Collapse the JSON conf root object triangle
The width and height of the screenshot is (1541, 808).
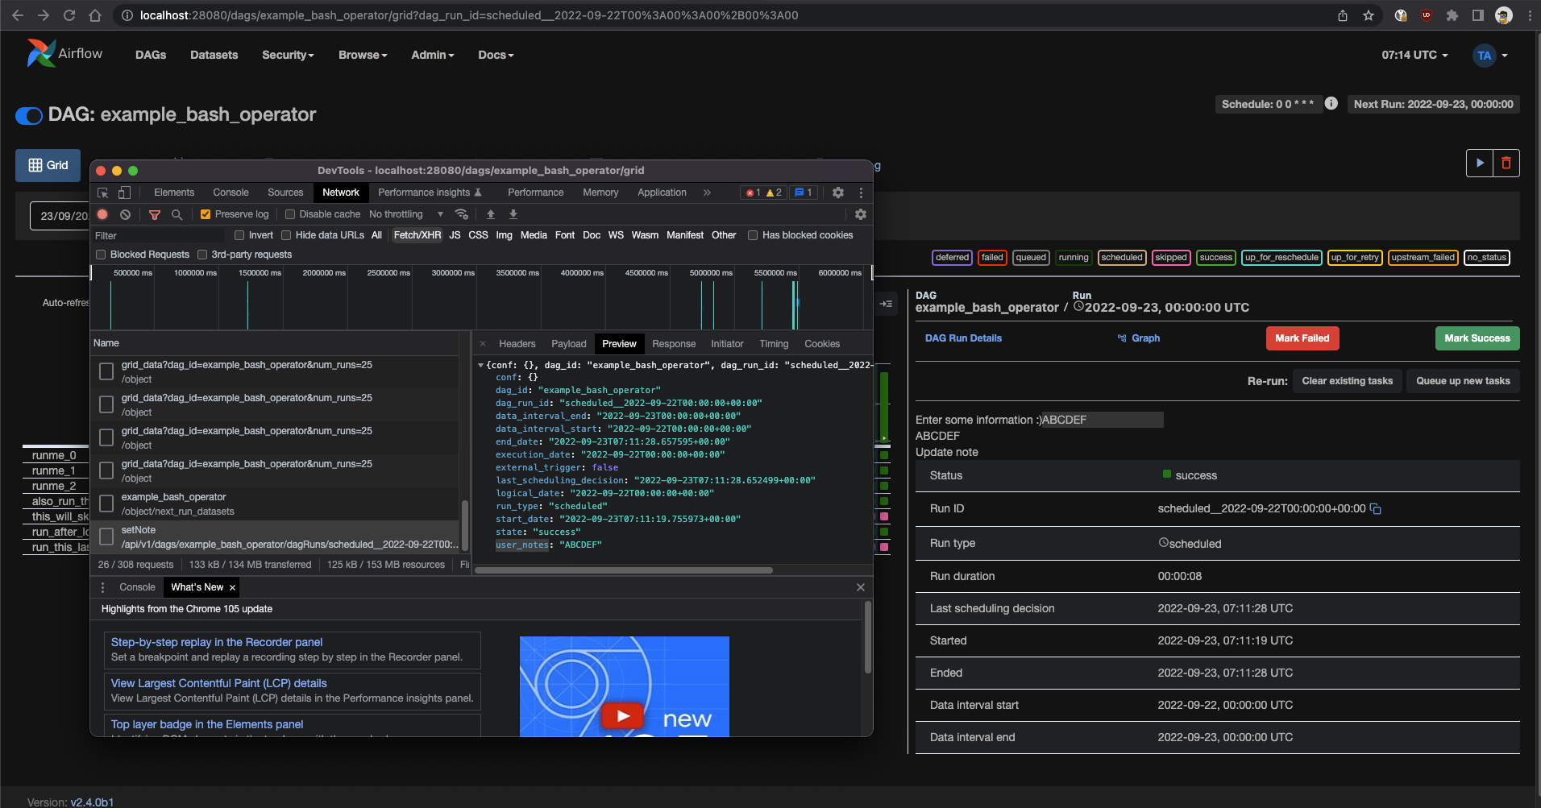tap(481, 365)
